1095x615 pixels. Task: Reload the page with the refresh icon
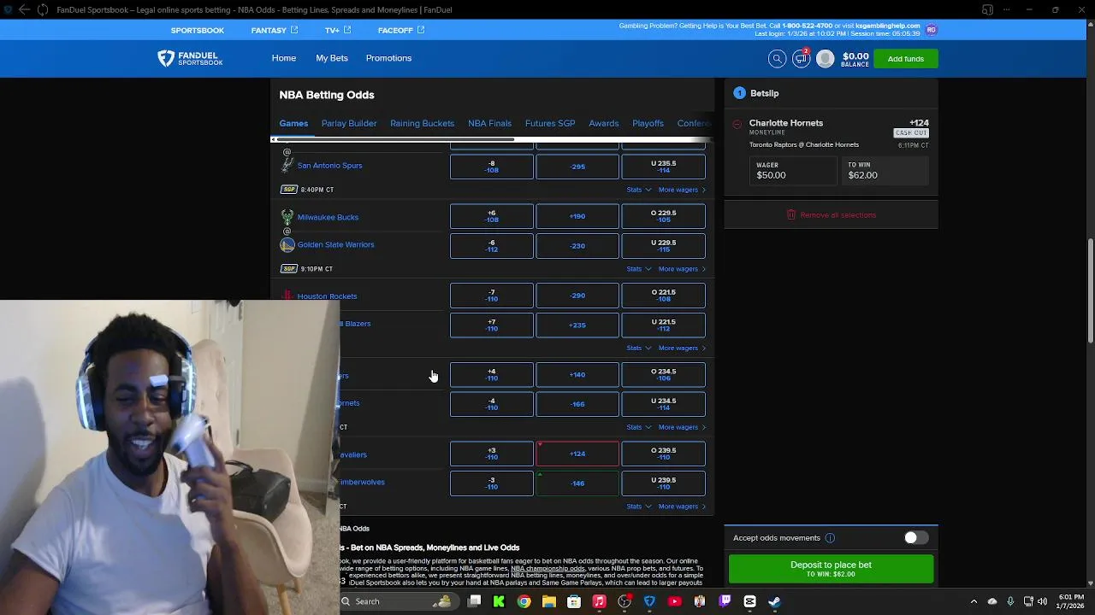pyautogui.click(x=43, y=9)
